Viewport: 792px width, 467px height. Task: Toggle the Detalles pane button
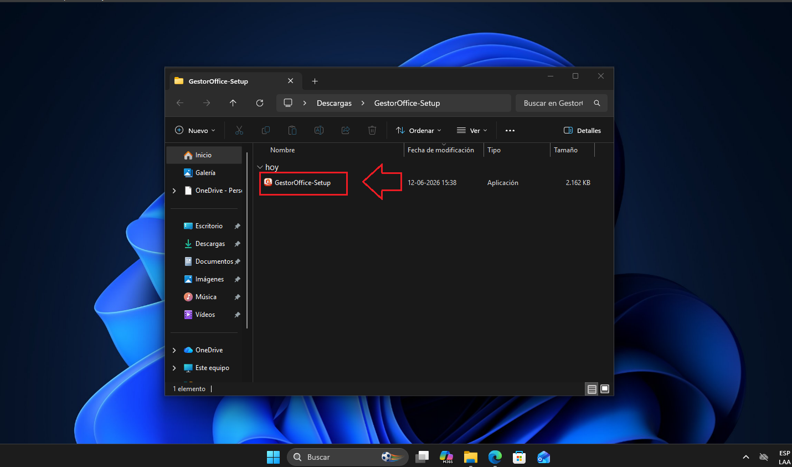point(582,131)
